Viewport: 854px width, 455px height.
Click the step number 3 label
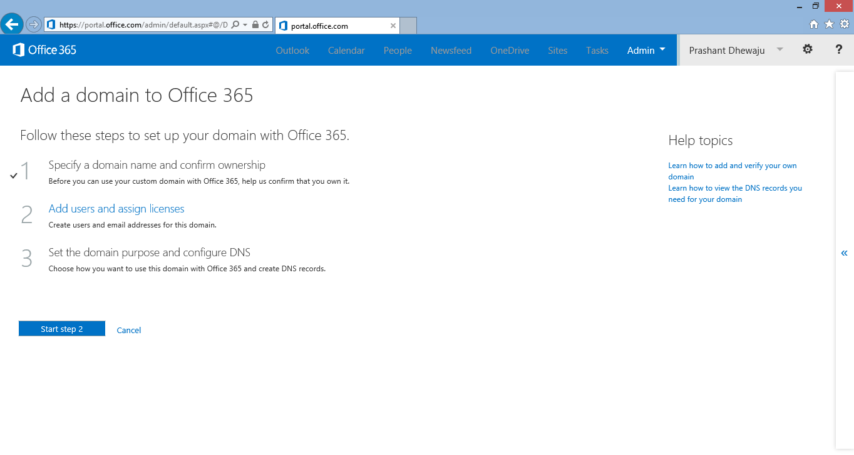click(26, 258)
